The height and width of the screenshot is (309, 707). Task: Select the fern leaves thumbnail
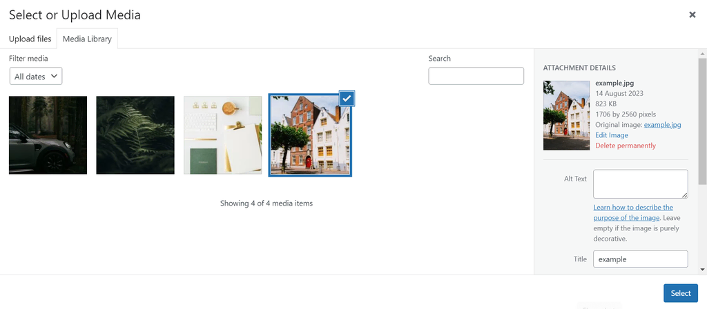coord(135,135)
